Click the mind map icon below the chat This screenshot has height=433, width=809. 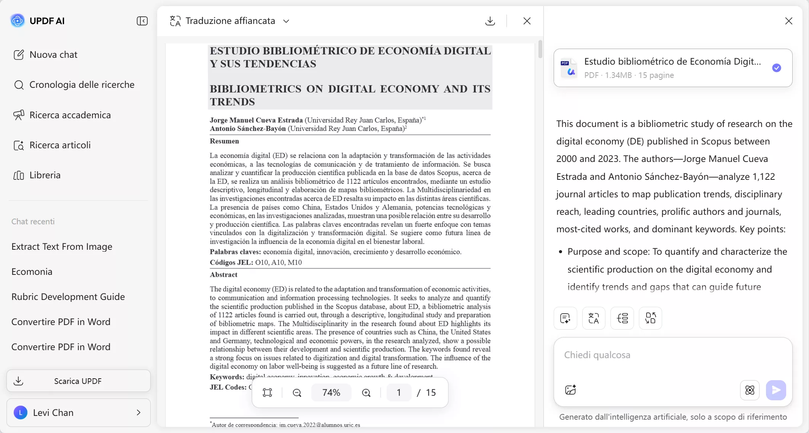622,318
